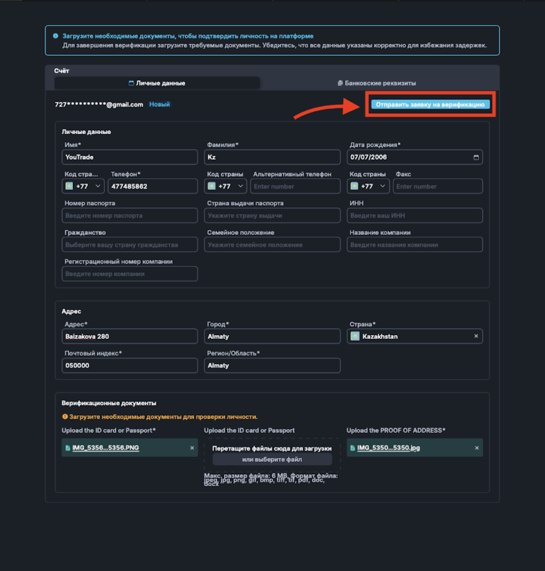Viewport: 545px width, 571px height.
Task: Click the file icon next to IMG_5350...5350.jpg
Action: coord(352,448)
